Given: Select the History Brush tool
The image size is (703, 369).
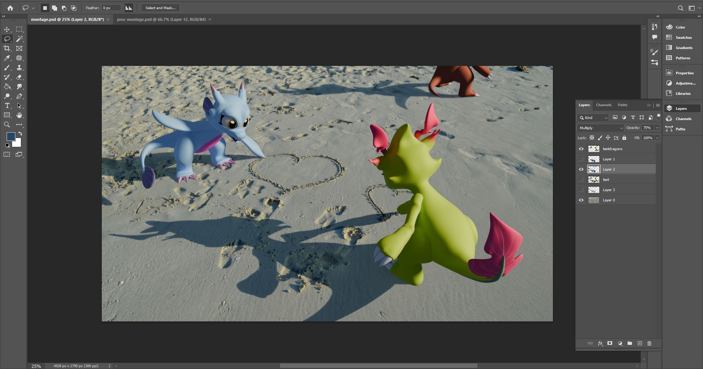Looking at the screenshot, I should pyautogui.click(x=7, y=77).
